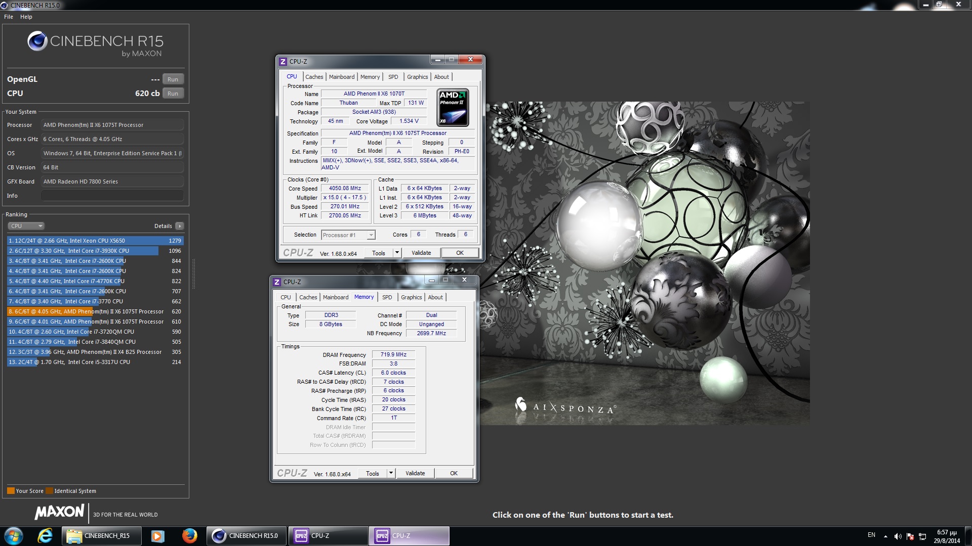Click Tools button in lower CPU-Z
The image size is (972, 546).
point(373,473)
